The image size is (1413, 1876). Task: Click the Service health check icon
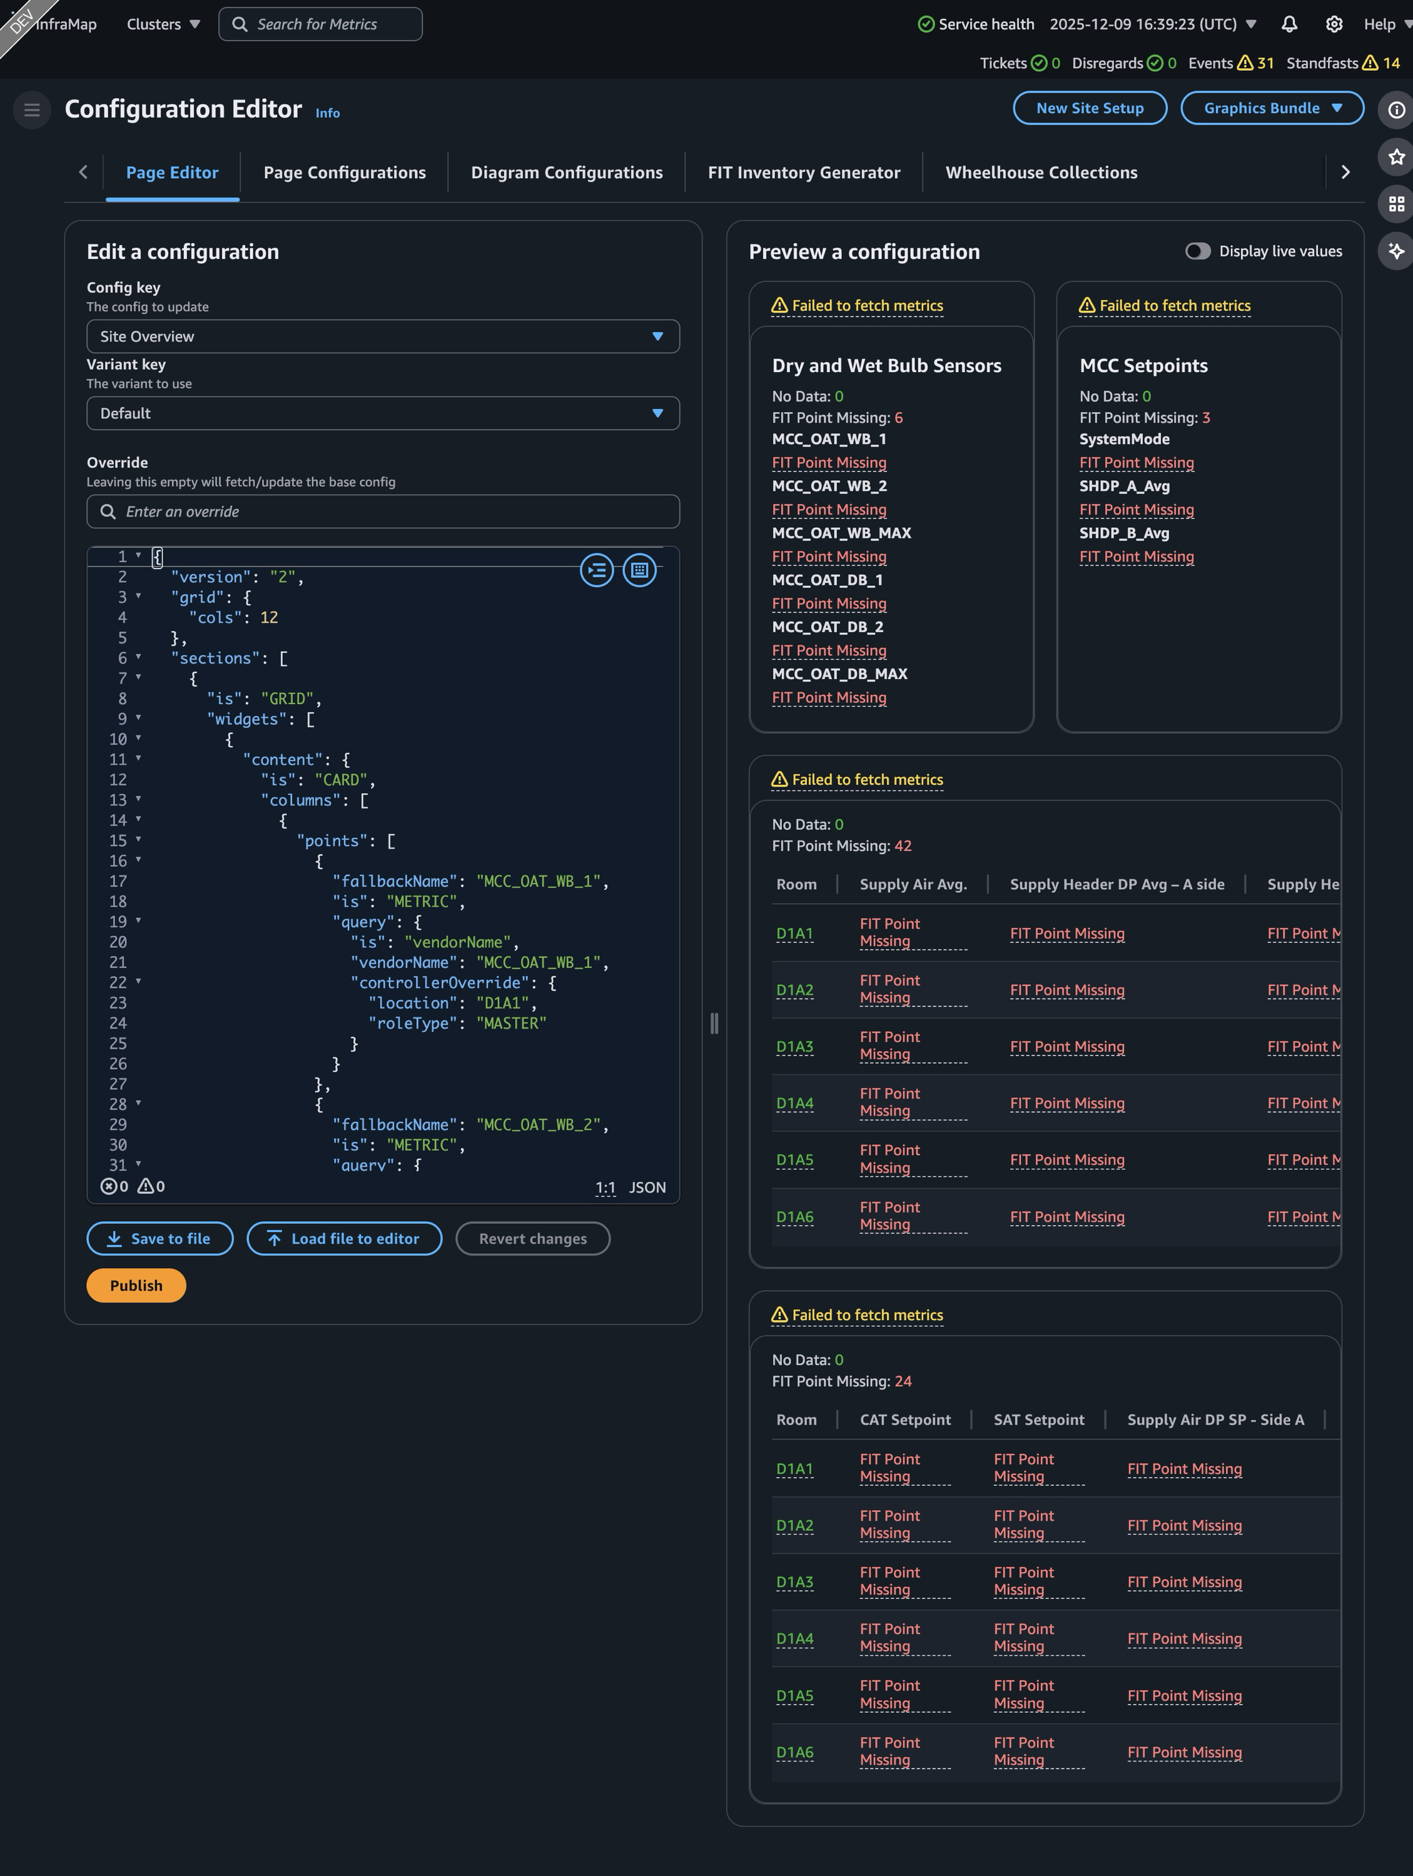(x=926, y=24)
